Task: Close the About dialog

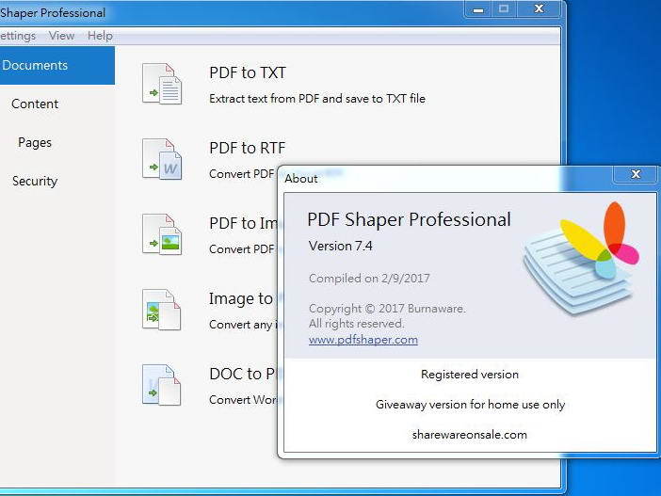Action: click(636, 174)
